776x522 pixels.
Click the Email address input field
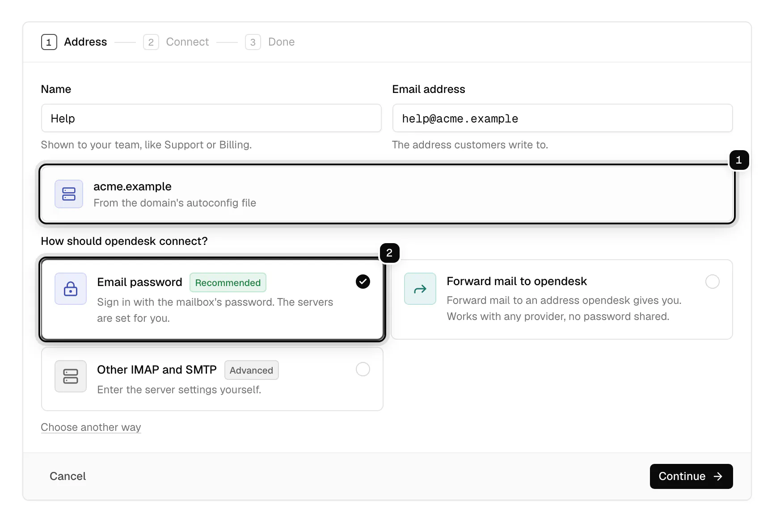(x=562, y=118)
